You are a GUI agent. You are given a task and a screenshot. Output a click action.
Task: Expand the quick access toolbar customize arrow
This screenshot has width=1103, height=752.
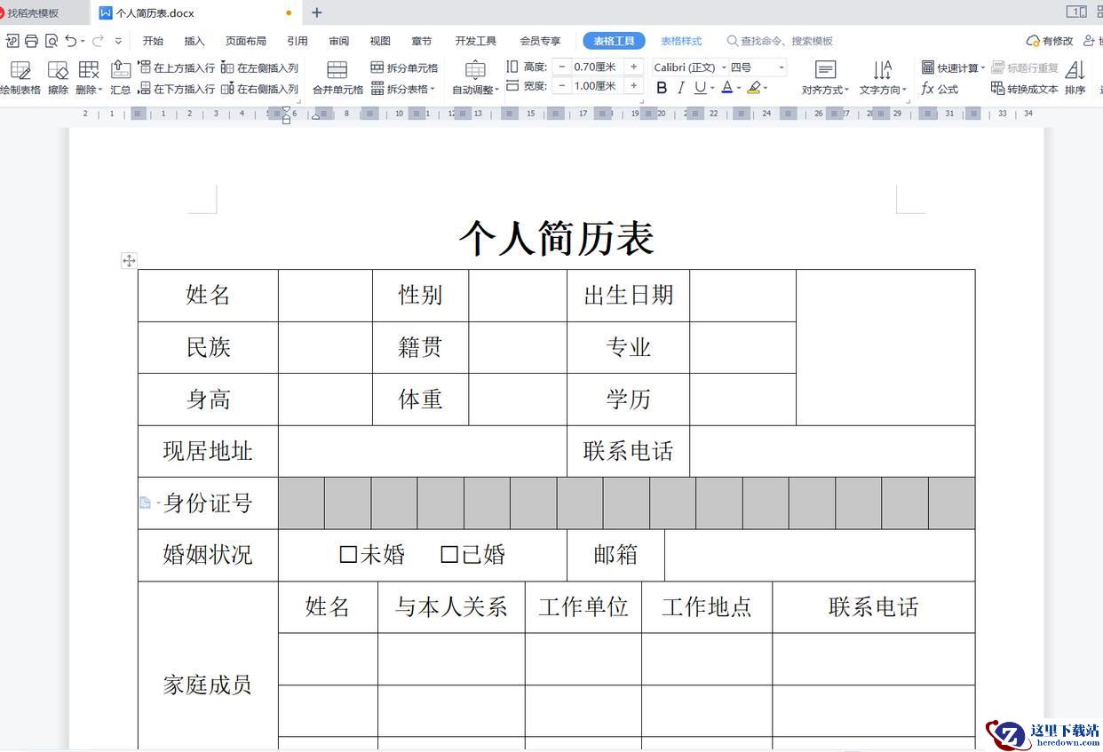tap(118, 41)
